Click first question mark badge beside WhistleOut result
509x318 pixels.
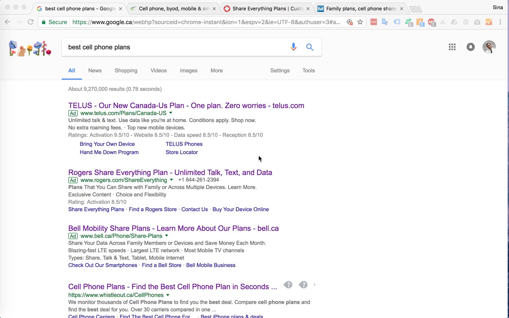coord(288,285)
